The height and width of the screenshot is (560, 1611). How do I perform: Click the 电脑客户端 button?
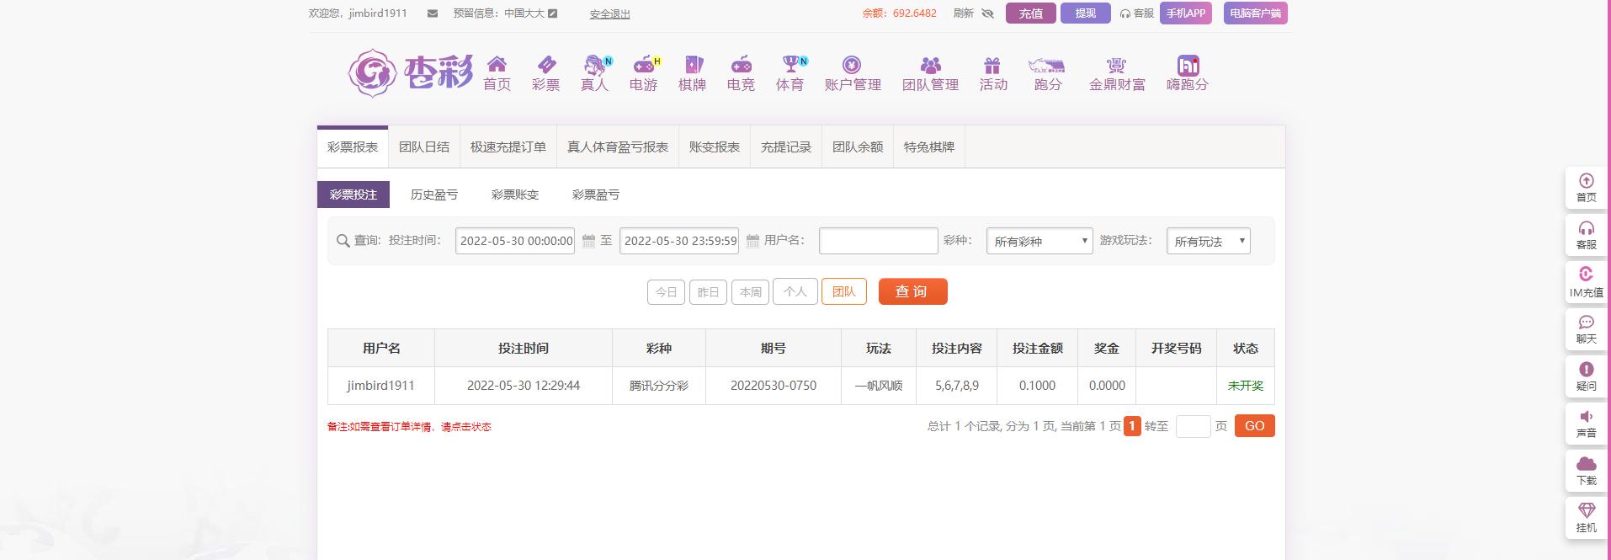pos(1255,13)
